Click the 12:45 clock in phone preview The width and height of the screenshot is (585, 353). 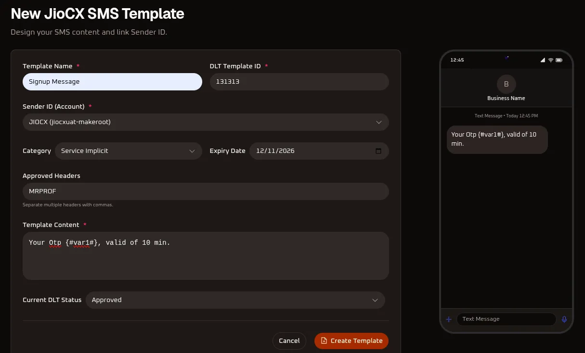pyautogui.click(x=457, y=60)
